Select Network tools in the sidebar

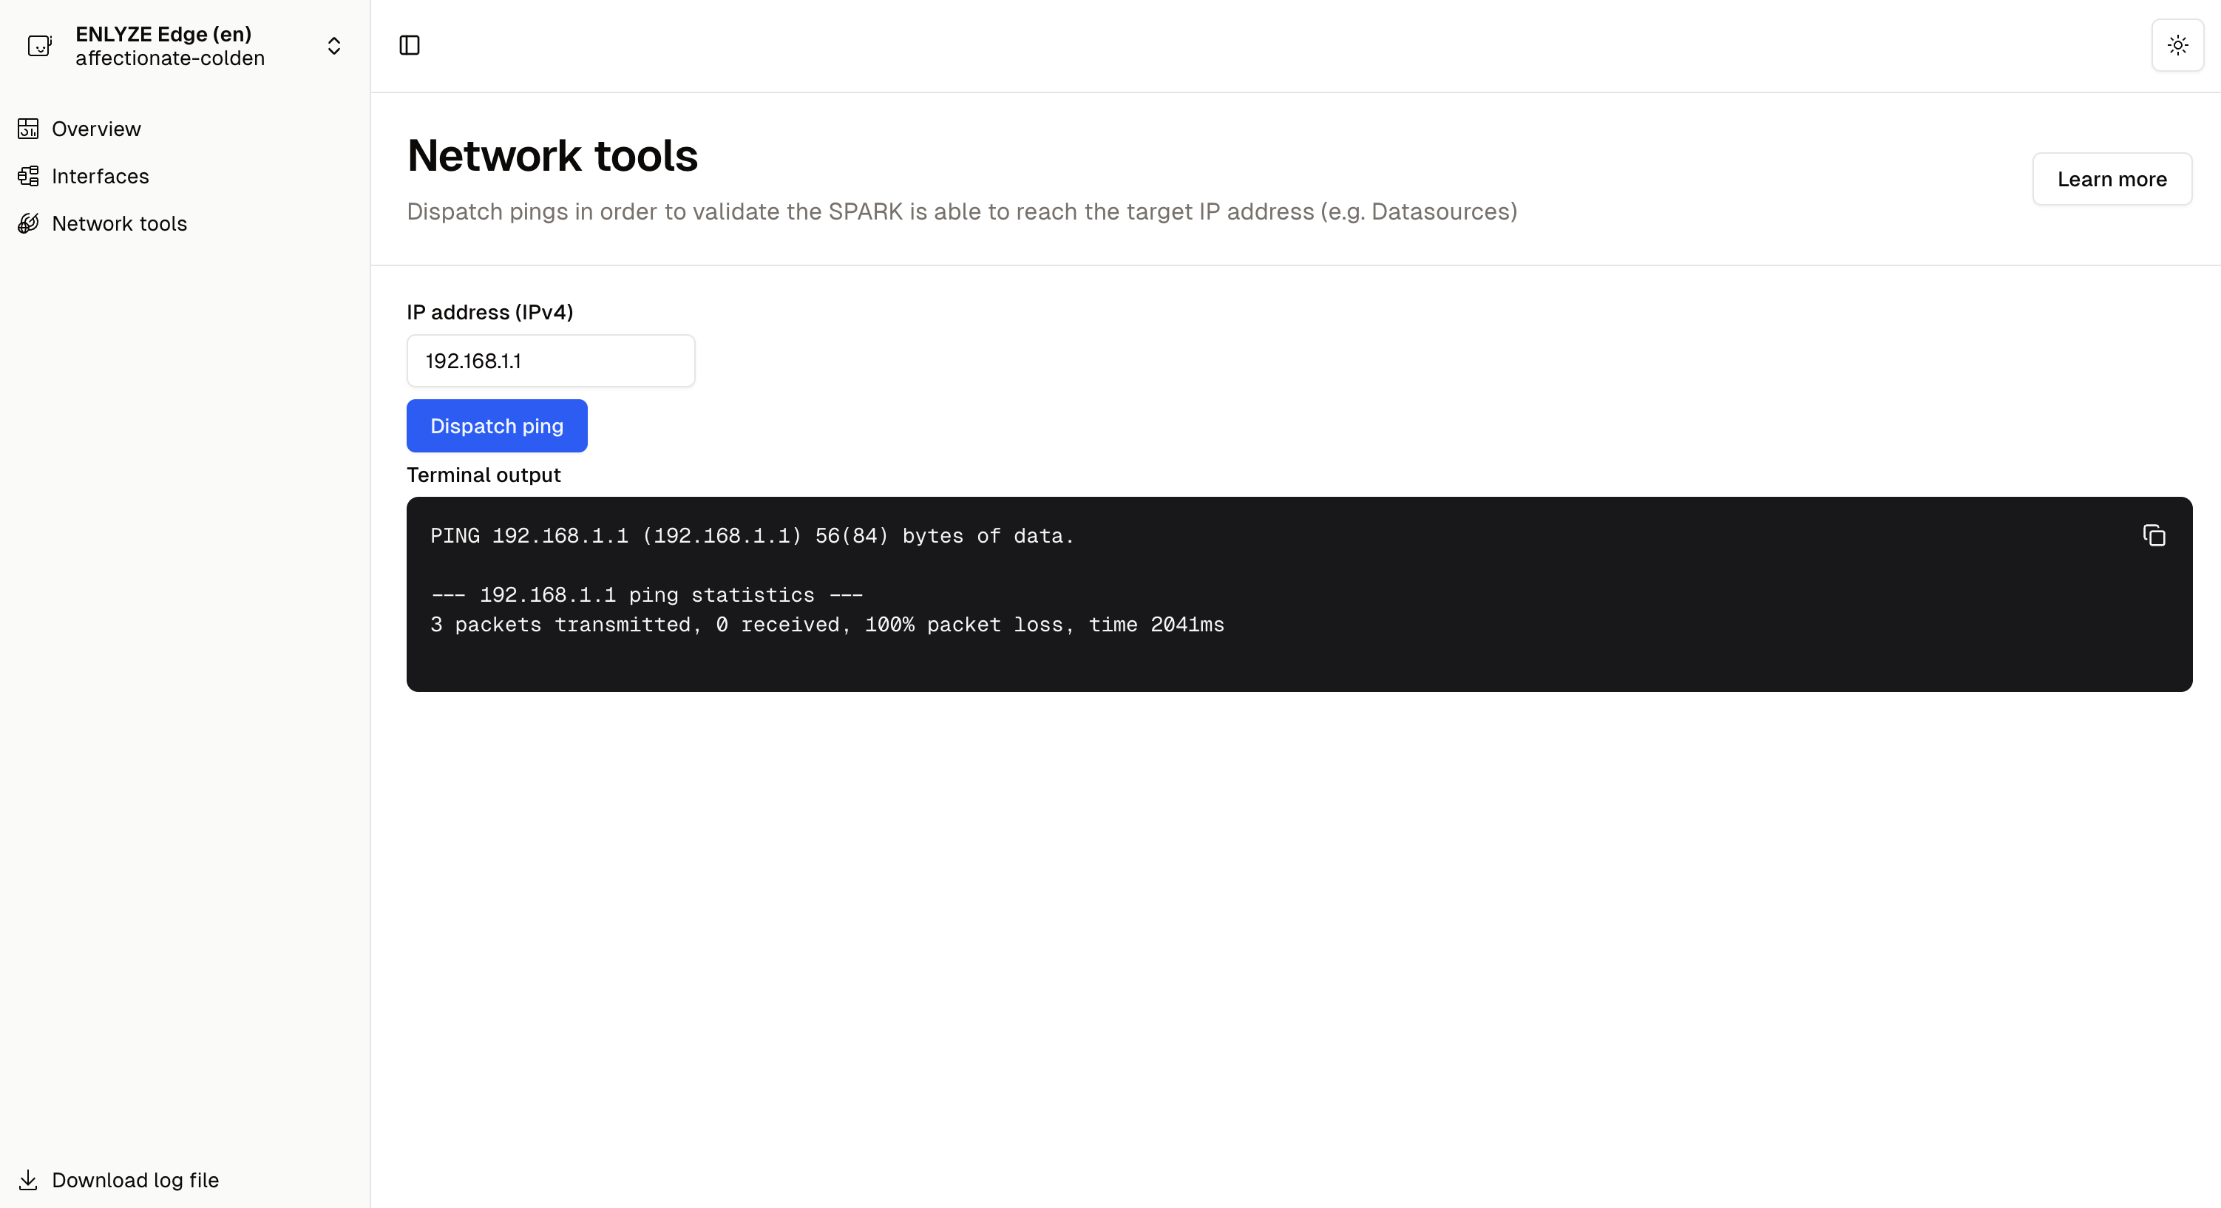pos(119,223)
